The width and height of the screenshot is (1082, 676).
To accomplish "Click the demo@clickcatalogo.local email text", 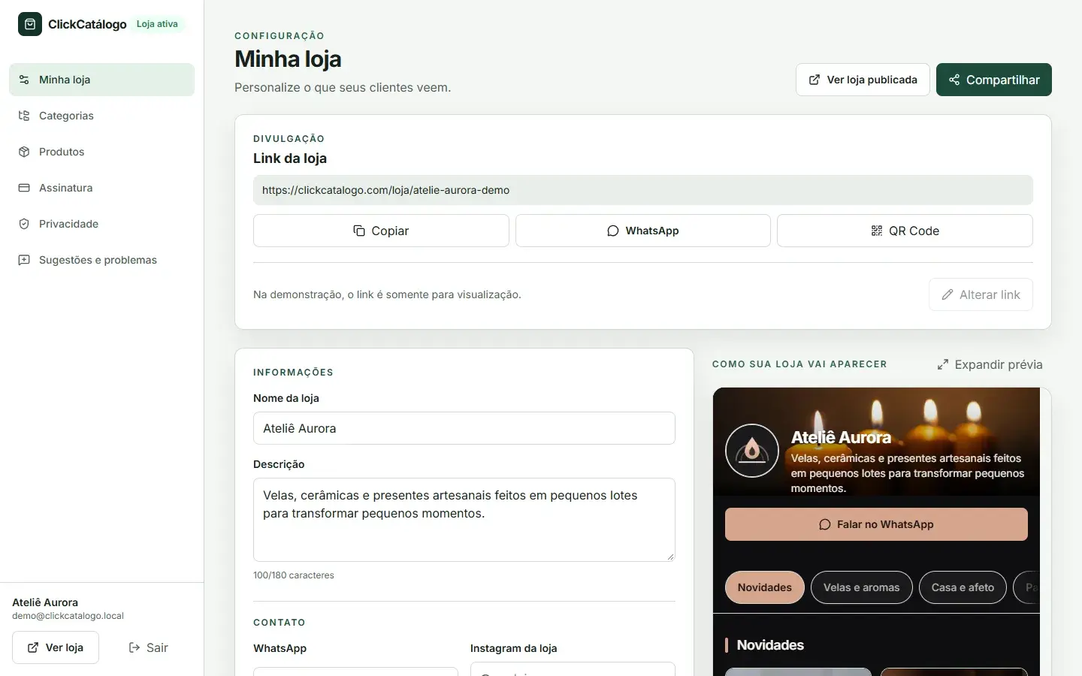I will 68,616.
